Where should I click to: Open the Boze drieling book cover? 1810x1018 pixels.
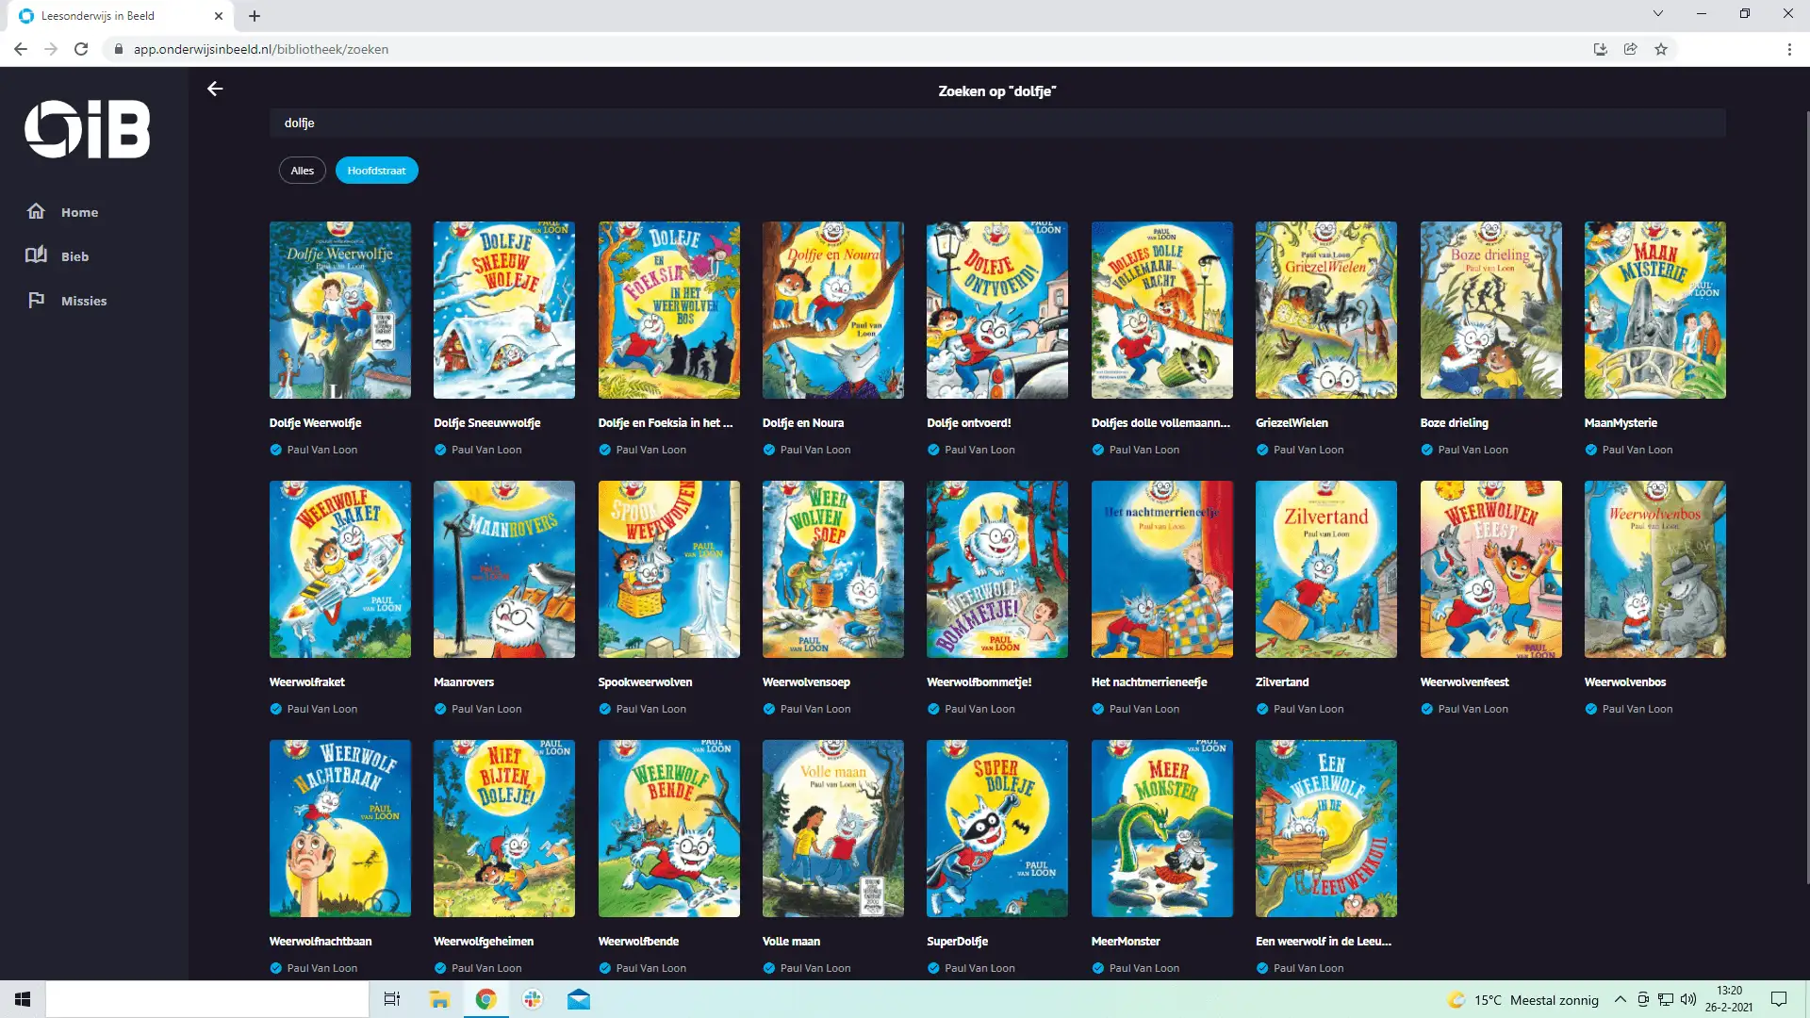point(1491,310)
